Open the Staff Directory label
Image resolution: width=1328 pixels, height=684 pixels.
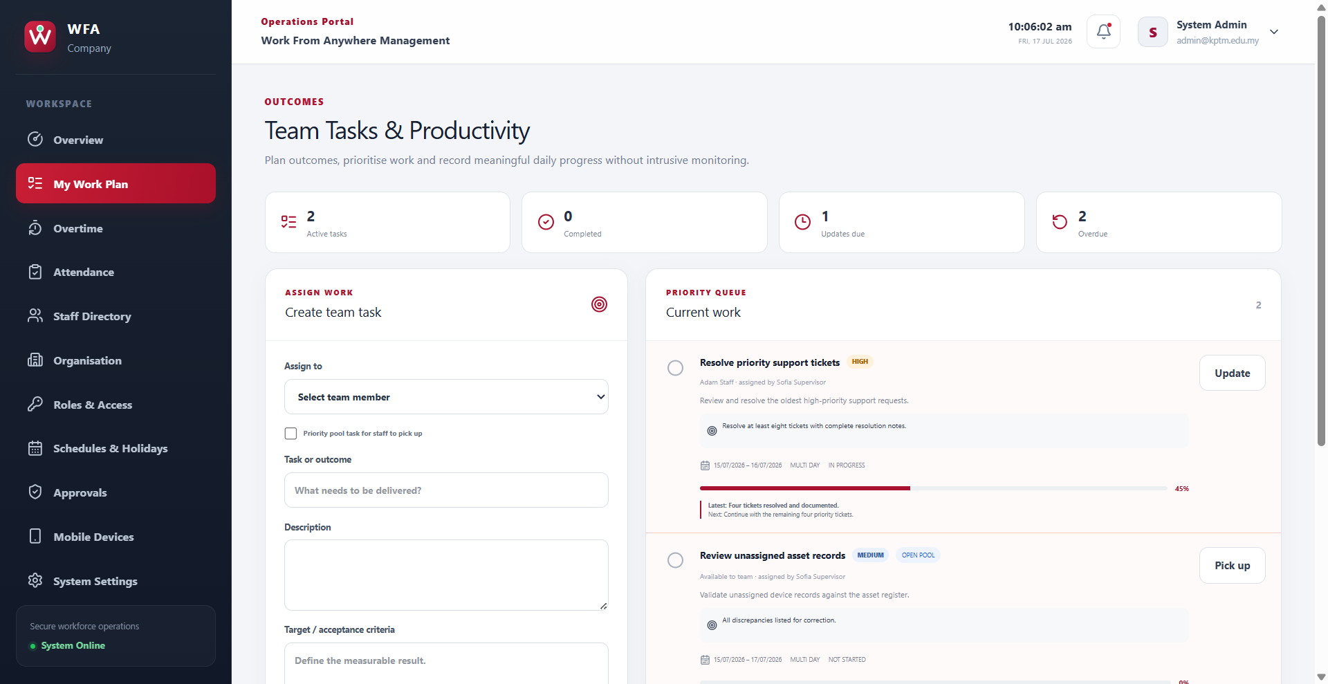click(x=92, y=316)
